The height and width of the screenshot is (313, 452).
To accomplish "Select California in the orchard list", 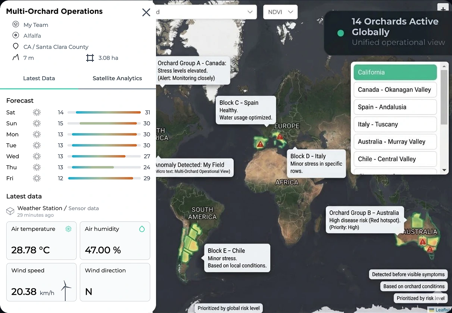I will click(x=395, y=72).
